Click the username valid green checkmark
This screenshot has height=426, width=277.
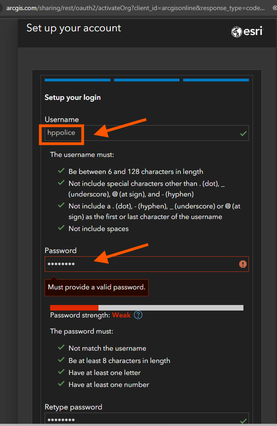243,133
